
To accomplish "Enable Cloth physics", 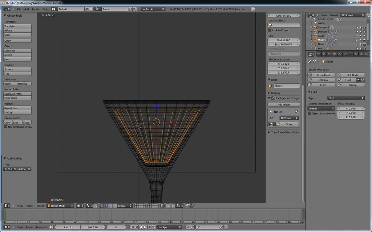I will 321,85.
